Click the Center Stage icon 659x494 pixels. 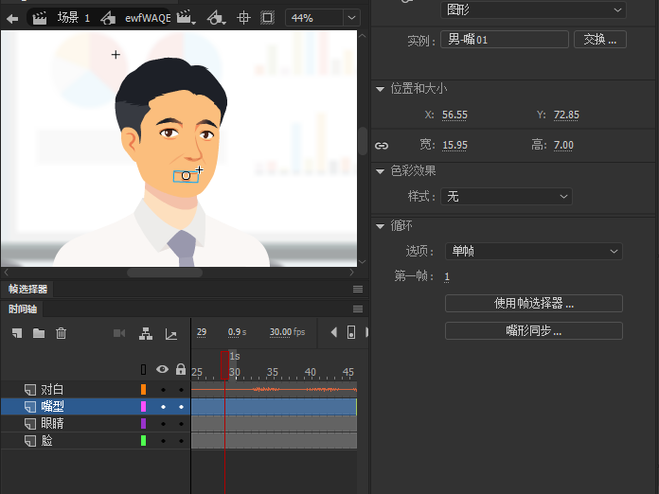tap(243, 18)
